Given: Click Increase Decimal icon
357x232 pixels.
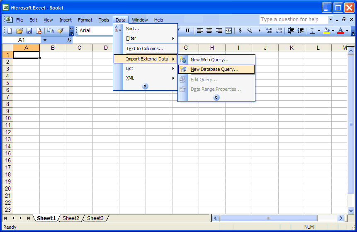Looking at the screenshot, I should pyautogui.click(x=269, y=31).
